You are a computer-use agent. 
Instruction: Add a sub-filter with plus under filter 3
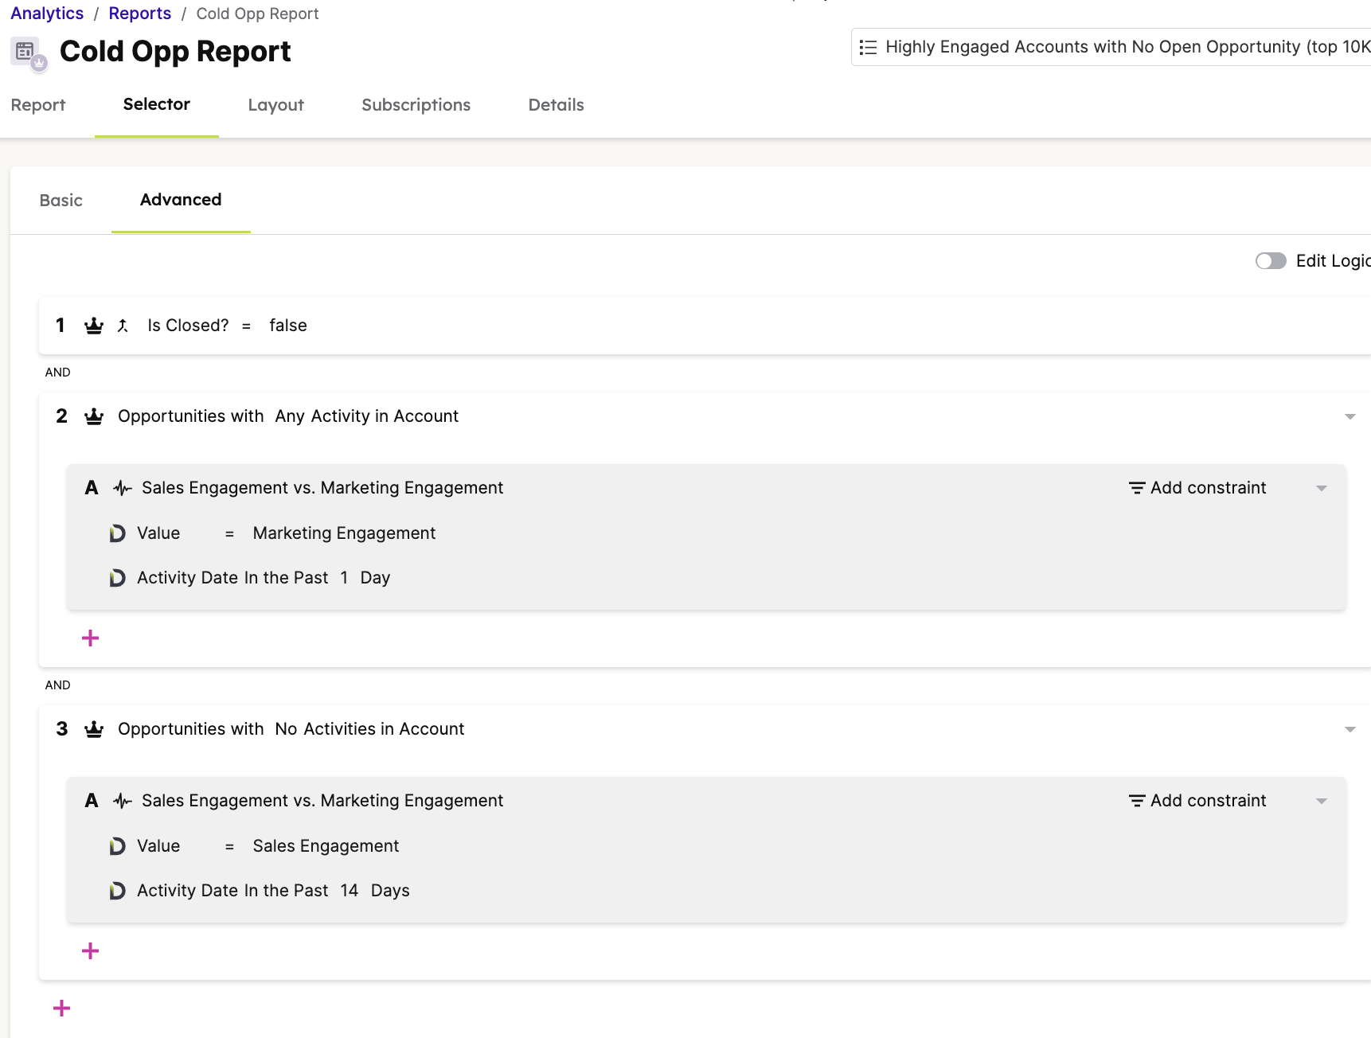91,950
